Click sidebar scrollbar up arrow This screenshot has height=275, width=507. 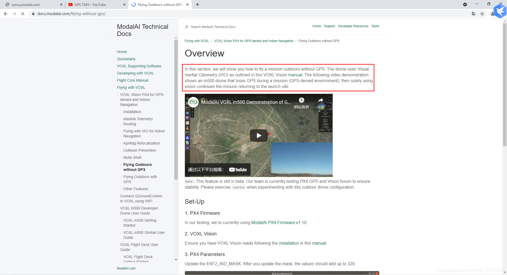pyautogui.click(x=176, y=38)
